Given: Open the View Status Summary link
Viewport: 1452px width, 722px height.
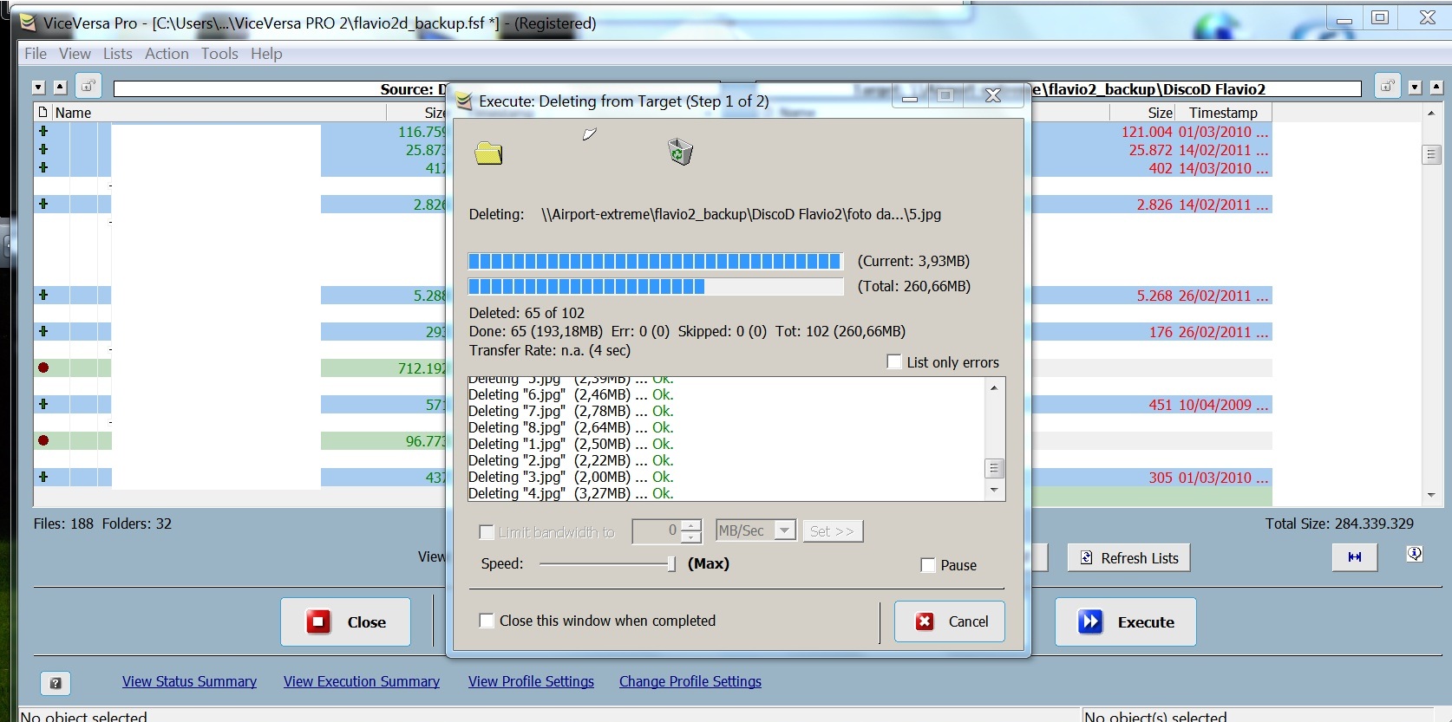Looking at the screenshot, I should pos(189,682).
